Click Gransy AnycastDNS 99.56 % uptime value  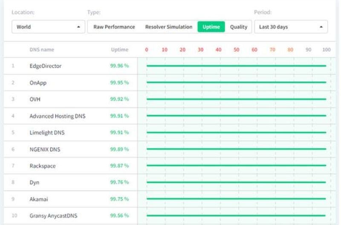click(119, 216)
